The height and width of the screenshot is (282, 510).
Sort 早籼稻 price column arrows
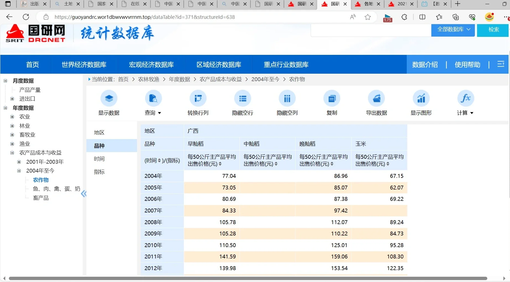click(220, 164)
